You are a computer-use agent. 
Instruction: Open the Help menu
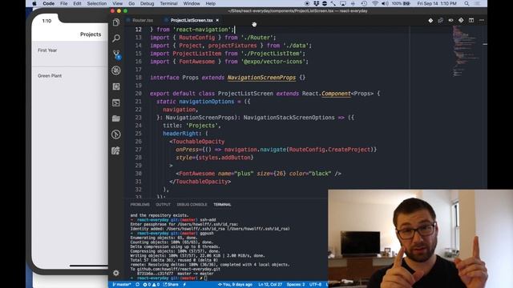[210, 3]
